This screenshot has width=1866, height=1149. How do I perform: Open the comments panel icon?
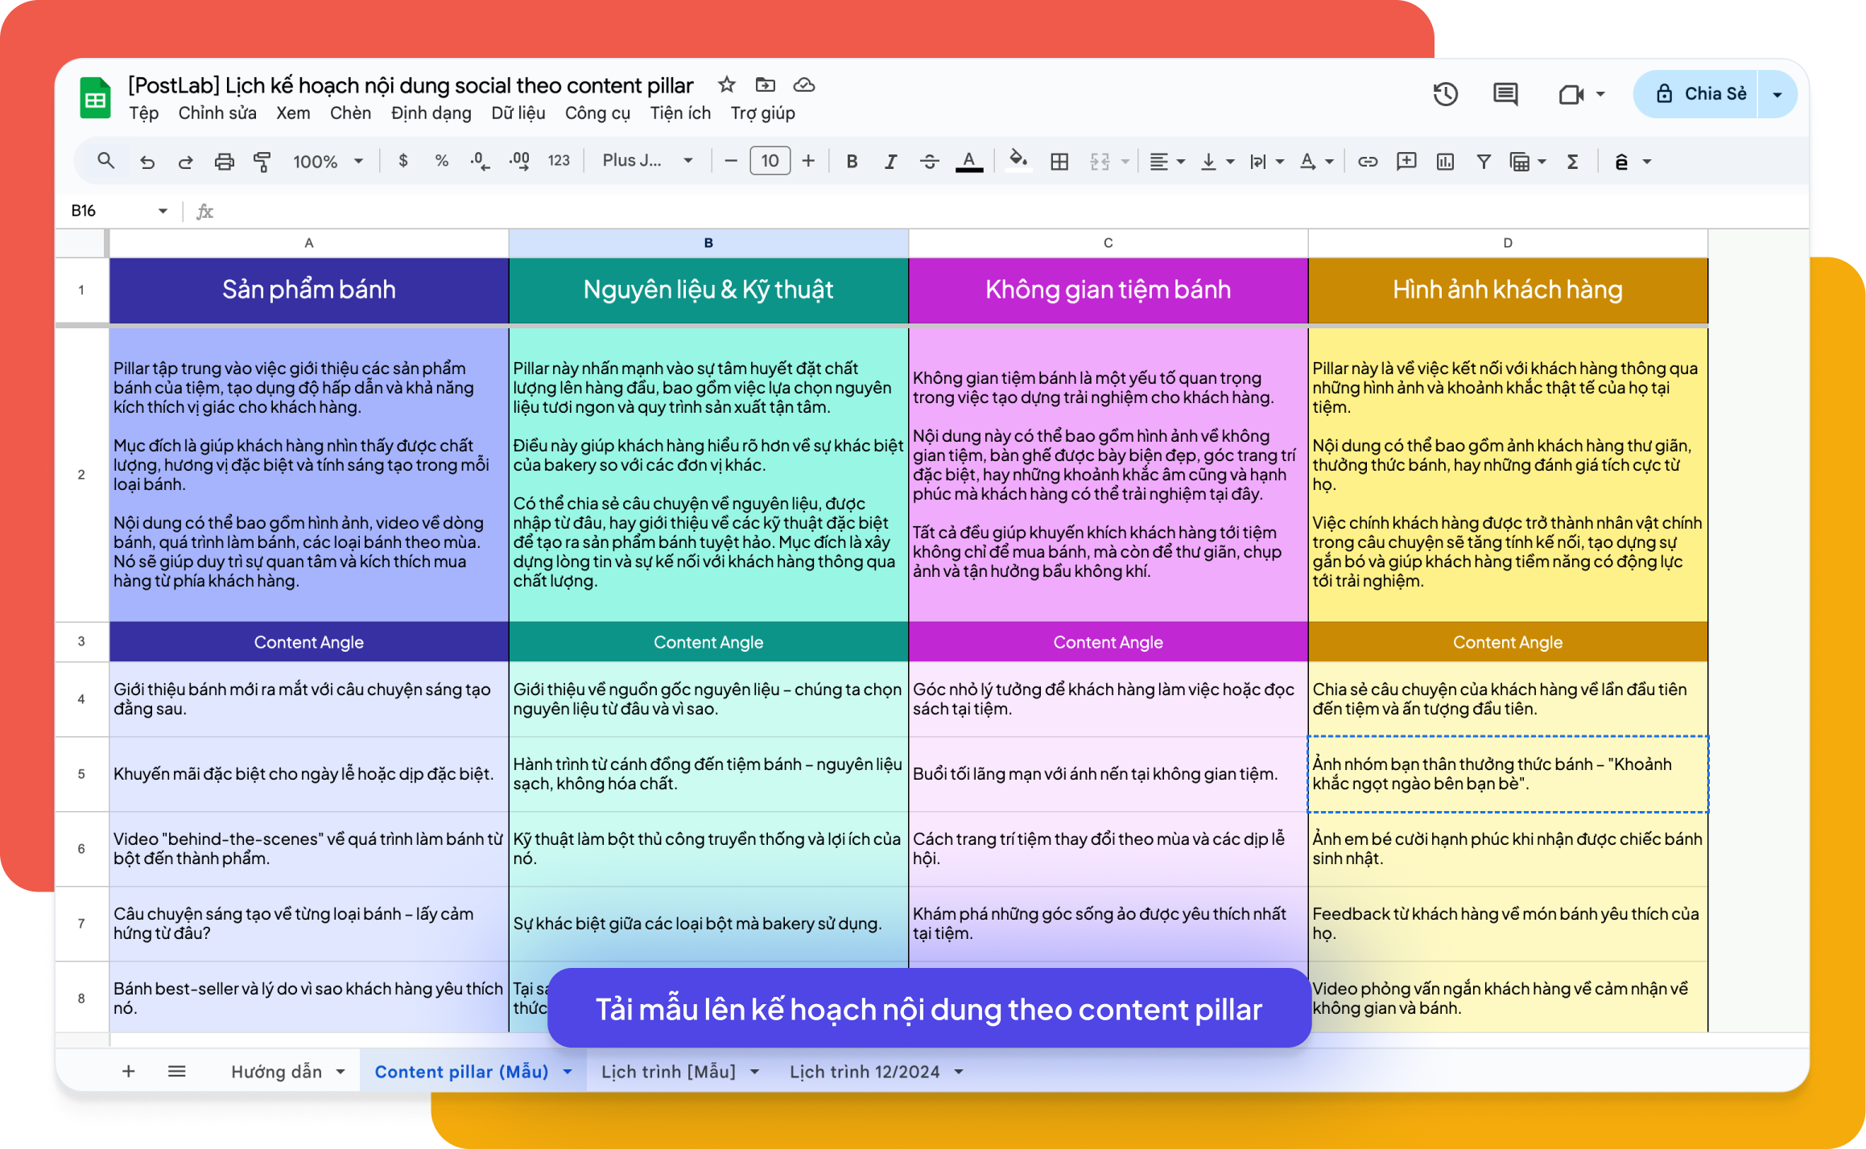click(x=1505, y=94)
